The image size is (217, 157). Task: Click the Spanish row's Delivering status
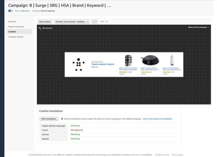[75, 139]
